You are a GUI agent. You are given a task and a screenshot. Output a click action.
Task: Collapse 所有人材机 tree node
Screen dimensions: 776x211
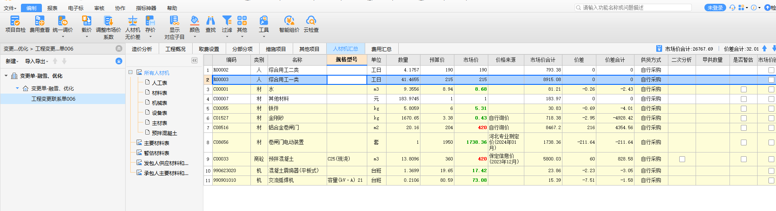pos(130,72)
